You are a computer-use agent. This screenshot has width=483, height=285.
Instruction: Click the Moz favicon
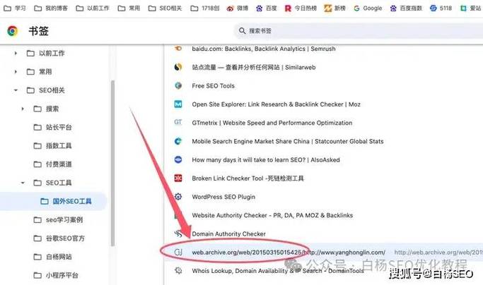[x=178, y=104]
